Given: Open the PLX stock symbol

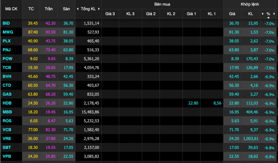Looking at the screenshot, I should (7, 41).
